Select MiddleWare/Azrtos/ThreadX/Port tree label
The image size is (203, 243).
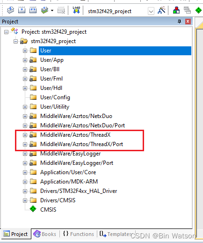click(82, 144)
